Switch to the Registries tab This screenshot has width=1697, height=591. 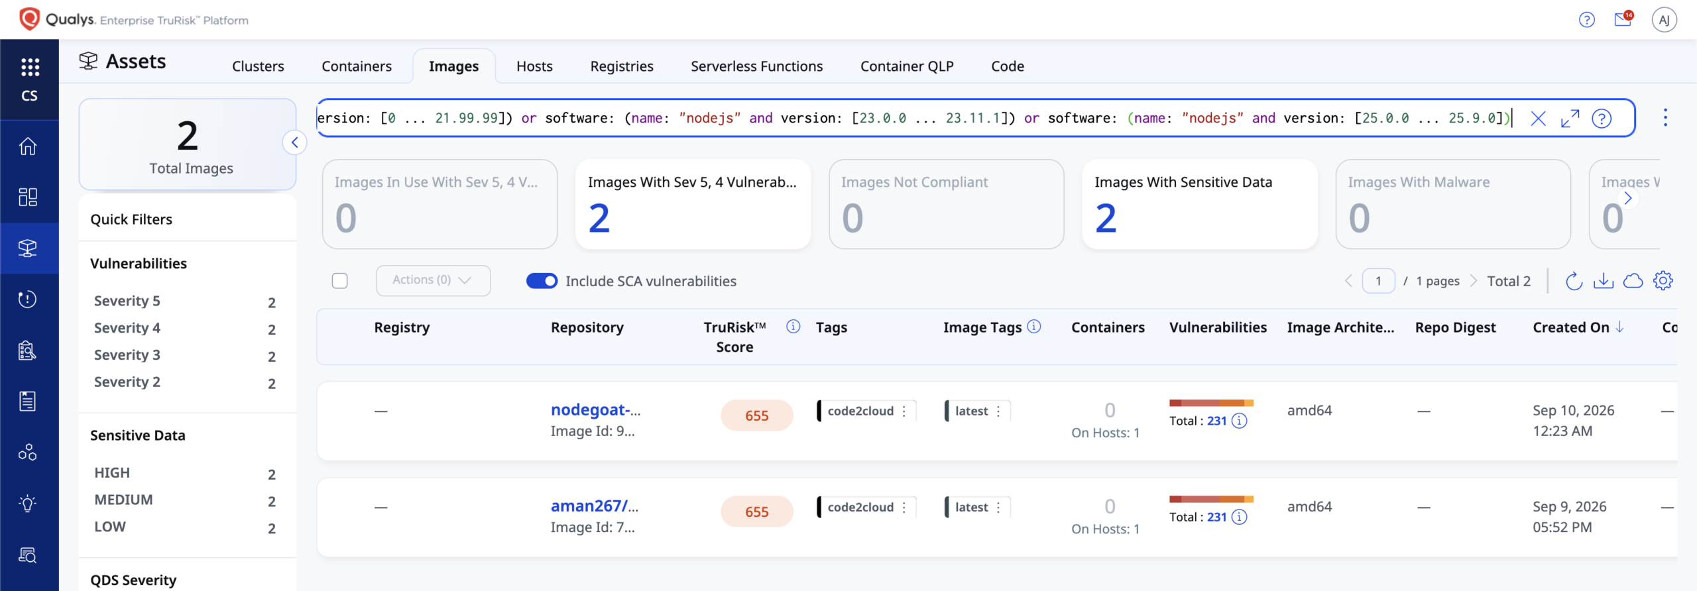(x=622, y=66)
